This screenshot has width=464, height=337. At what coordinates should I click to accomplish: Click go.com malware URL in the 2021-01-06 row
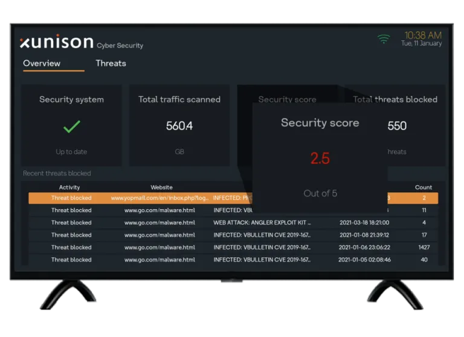pos(159,248)
